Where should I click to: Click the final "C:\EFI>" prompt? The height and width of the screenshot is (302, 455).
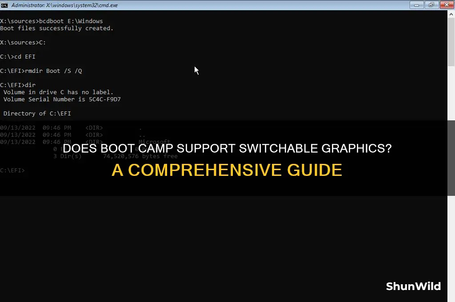pyautogui.click(x=12, y=170)
